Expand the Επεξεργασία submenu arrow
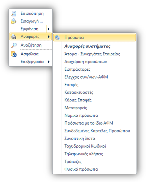The image size is (146, 182). [49, 62]
